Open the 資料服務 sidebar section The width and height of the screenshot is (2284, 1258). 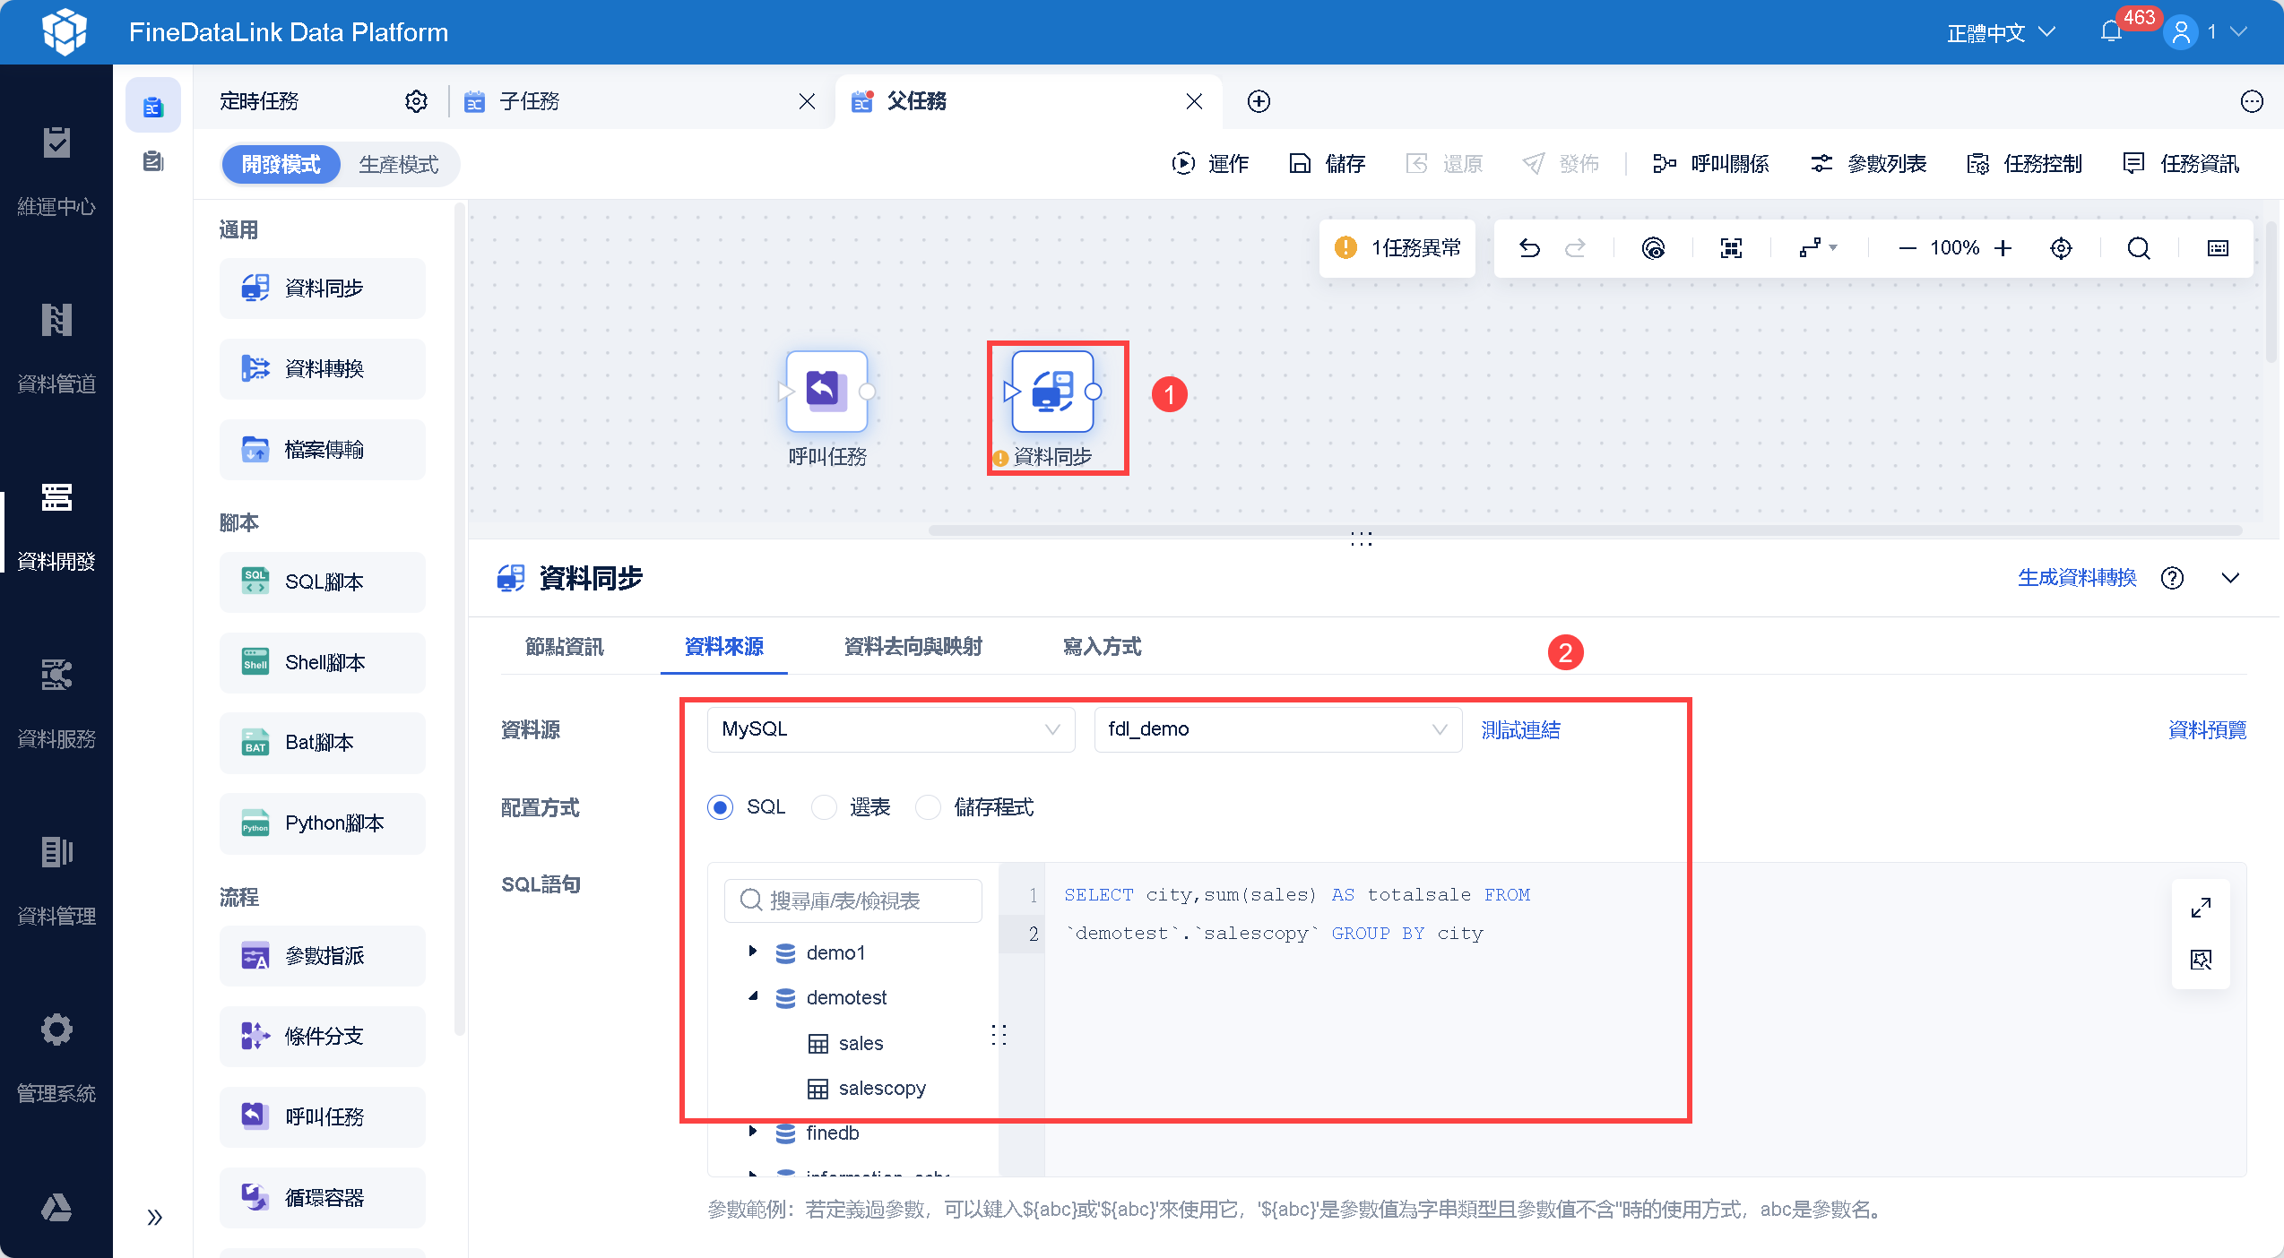tap(56, 702)
